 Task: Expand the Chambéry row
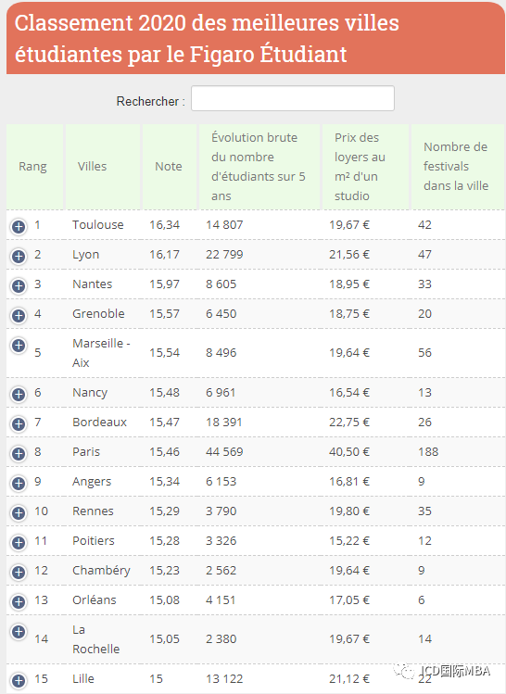pos(19,573)
